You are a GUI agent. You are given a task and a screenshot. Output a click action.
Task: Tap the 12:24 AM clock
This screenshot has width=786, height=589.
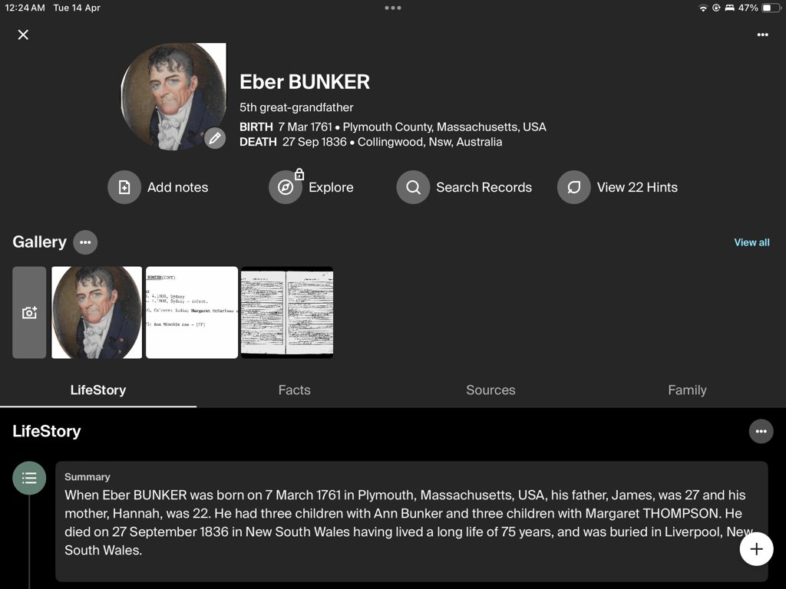click(x=25, y=8)
